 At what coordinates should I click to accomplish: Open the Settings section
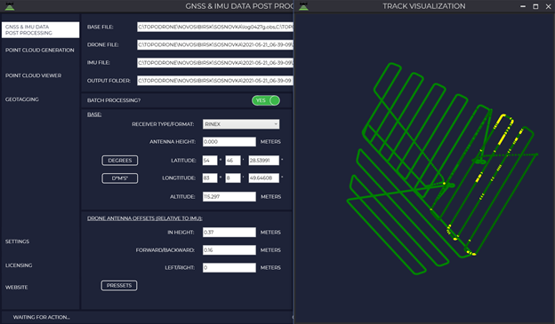[x=18, y=241]
